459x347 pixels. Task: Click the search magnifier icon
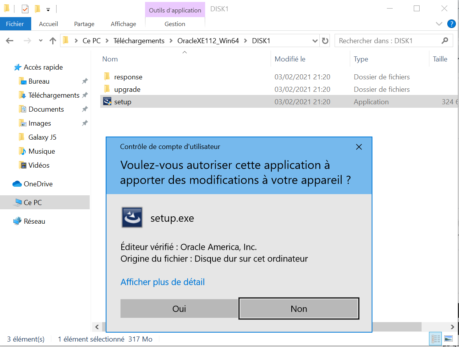445,40
